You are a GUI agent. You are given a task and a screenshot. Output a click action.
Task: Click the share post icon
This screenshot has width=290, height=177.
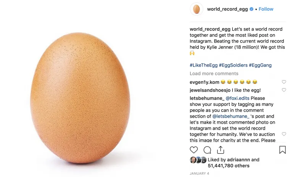pos(221,150)
